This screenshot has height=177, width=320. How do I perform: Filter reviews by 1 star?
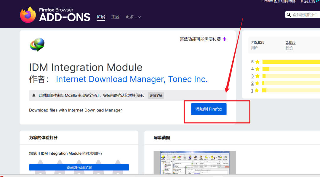point(255,90)
